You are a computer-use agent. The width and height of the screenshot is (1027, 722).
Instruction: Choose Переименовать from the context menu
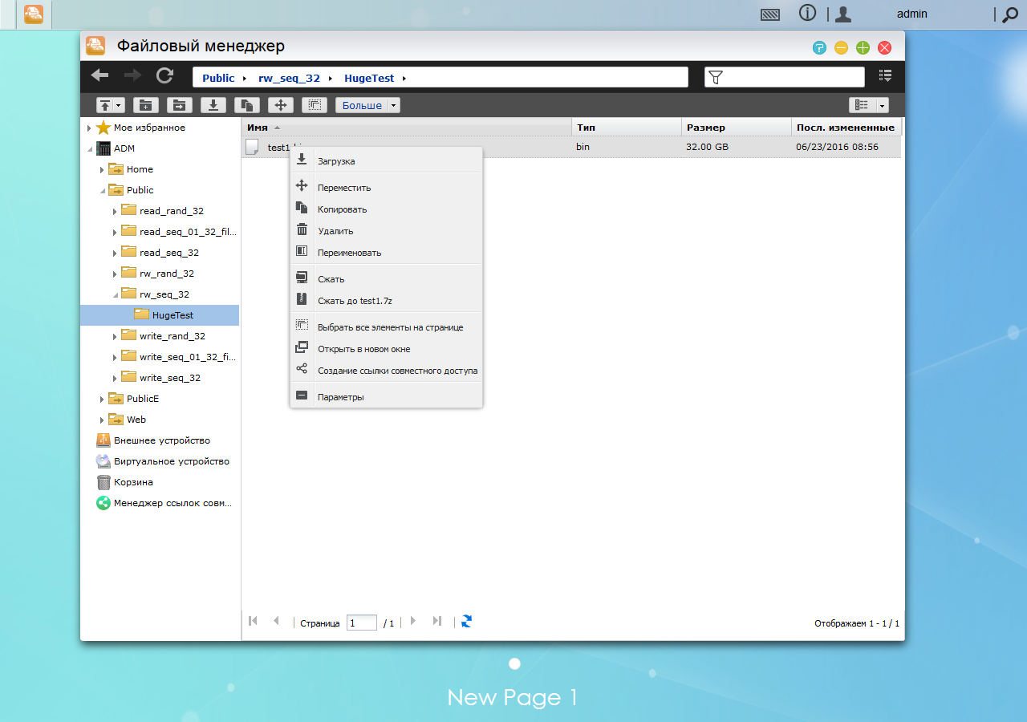tap(386, 253)
